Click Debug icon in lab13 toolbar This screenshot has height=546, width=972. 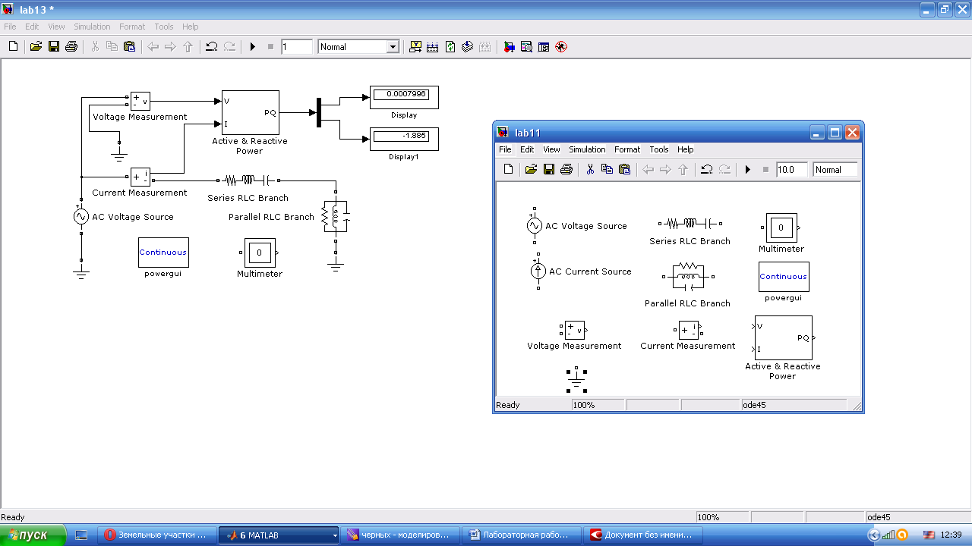[x=561, y=46]
